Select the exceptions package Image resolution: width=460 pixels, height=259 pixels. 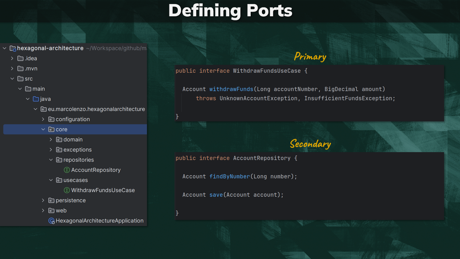click(77, 149)
